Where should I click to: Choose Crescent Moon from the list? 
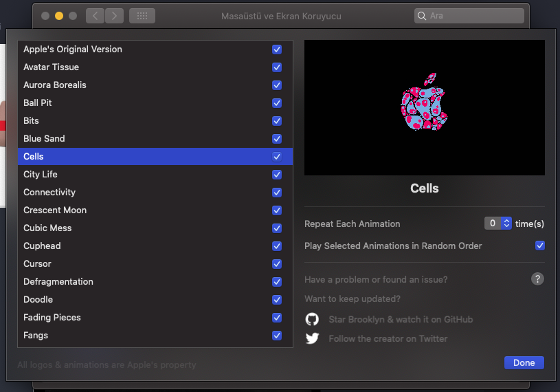click(55, 210)
